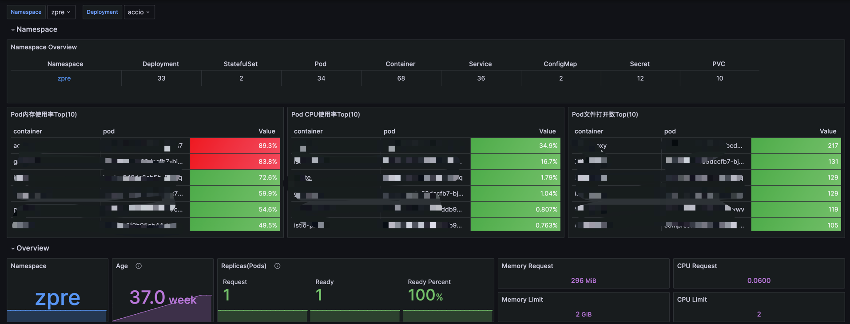This screenshot has width=850, height=324.
Task: Click the 105 open files value cell
Action: tap(796, 225)
